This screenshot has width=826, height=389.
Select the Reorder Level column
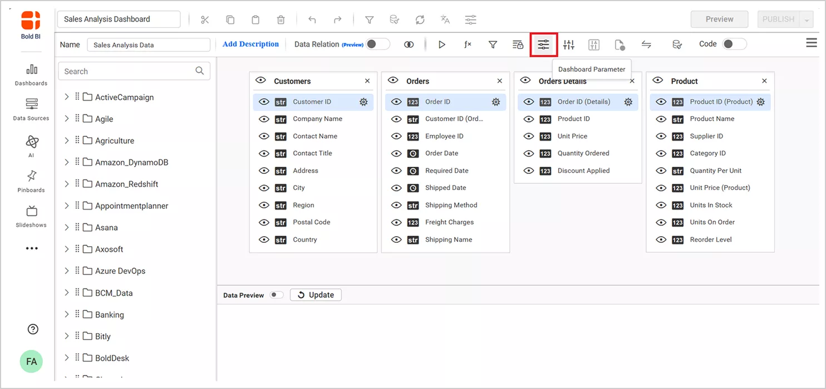[710, 240]
